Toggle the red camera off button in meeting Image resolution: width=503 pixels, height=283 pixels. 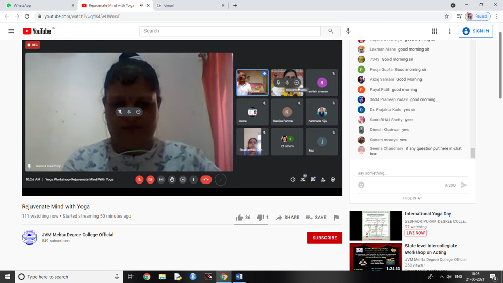coord(150,180)
